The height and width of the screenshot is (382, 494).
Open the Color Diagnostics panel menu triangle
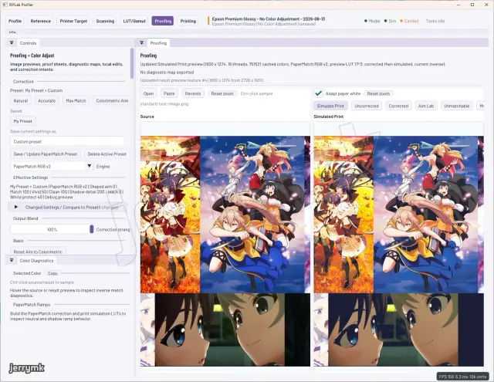tap(12, 260)
